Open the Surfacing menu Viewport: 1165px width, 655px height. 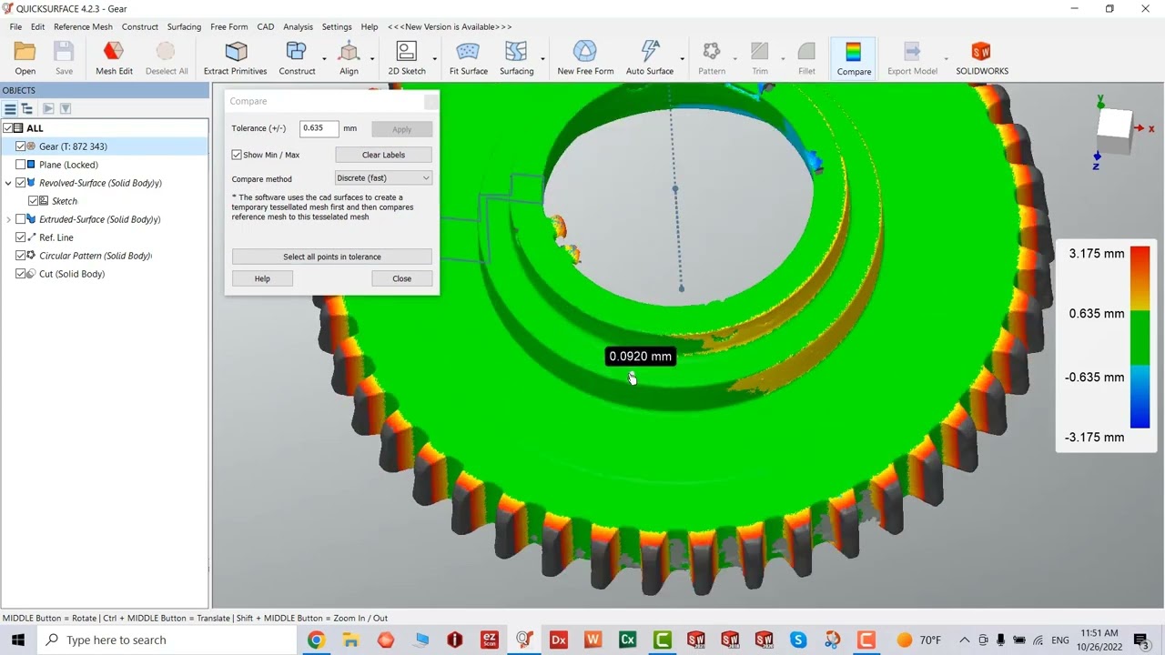(184, 26)
